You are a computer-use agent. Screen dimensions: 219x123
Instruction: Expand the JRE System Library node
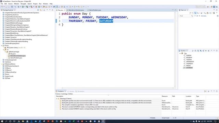tap(3, 48)
